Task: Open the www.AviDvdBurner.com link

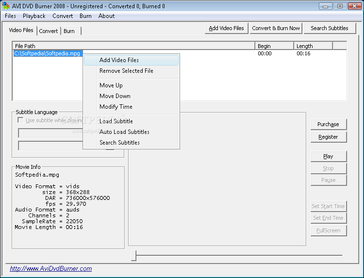Action: coord(51,269)
